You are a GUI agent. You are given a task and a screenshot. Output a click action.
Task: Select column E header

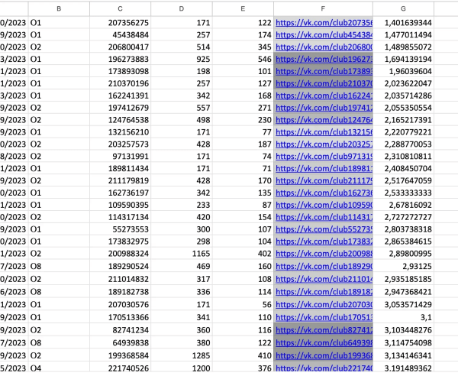242,8
